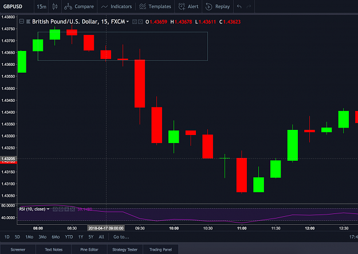Open the Indicators dialog
Viewport: 358px width, 254px height.
coord(116,7)
